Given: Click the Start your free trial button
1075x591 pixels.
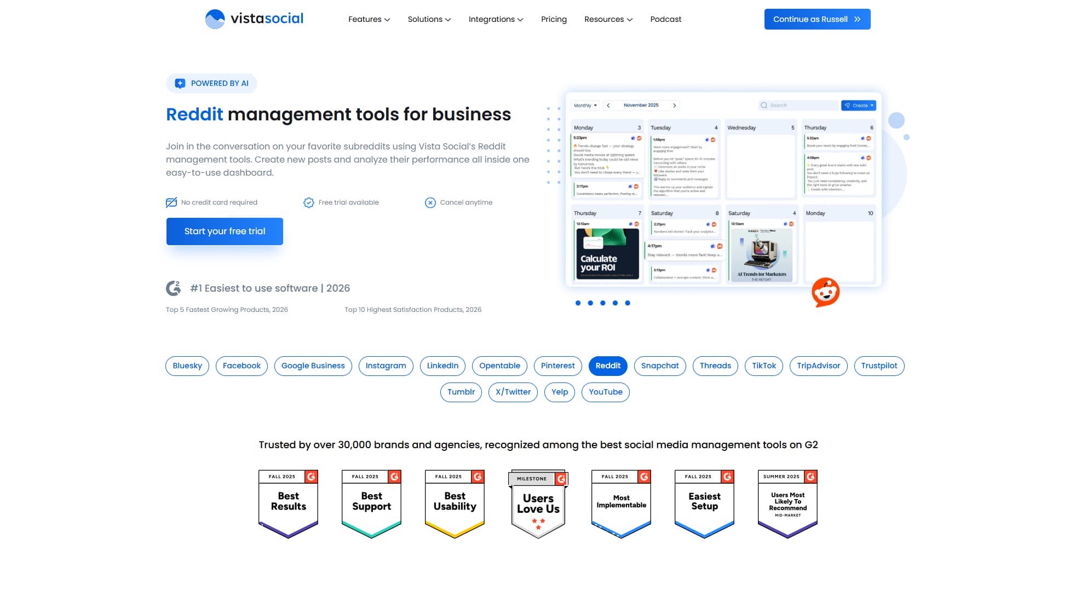Looking at the screenshot, I should 224,231.
